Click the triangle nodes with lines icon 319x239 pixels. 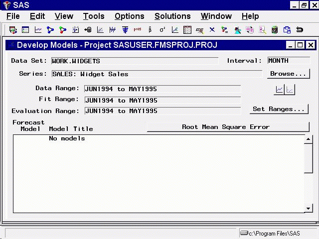(x=225, y=30)
